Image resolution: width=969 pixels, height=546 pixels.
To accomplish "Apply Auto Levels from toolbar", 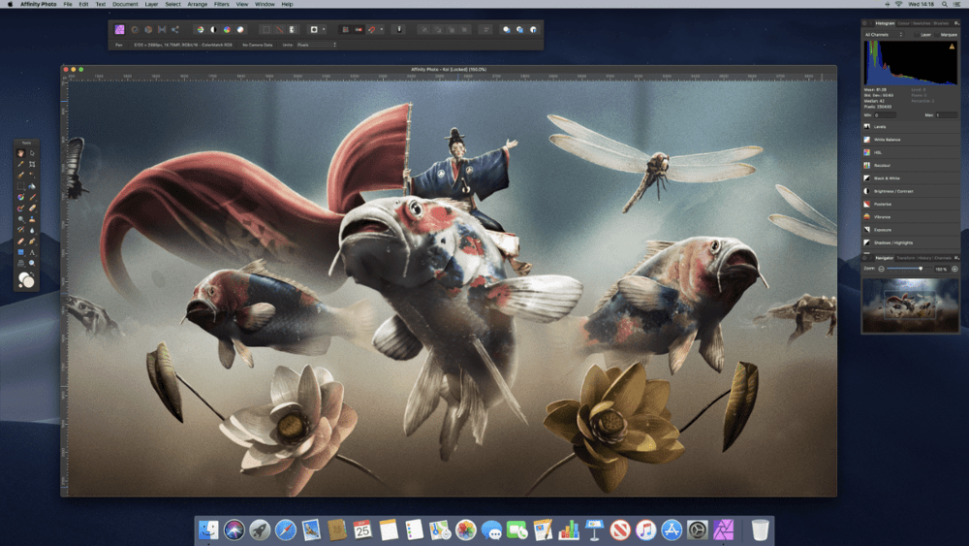I will pos(200,29).
